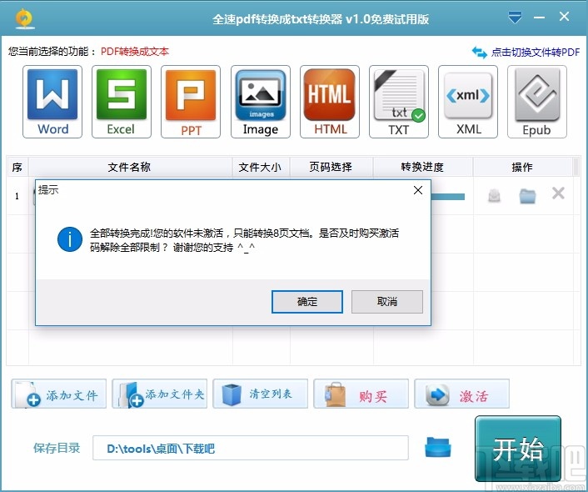Click 清空列表 button

[260, 394]
